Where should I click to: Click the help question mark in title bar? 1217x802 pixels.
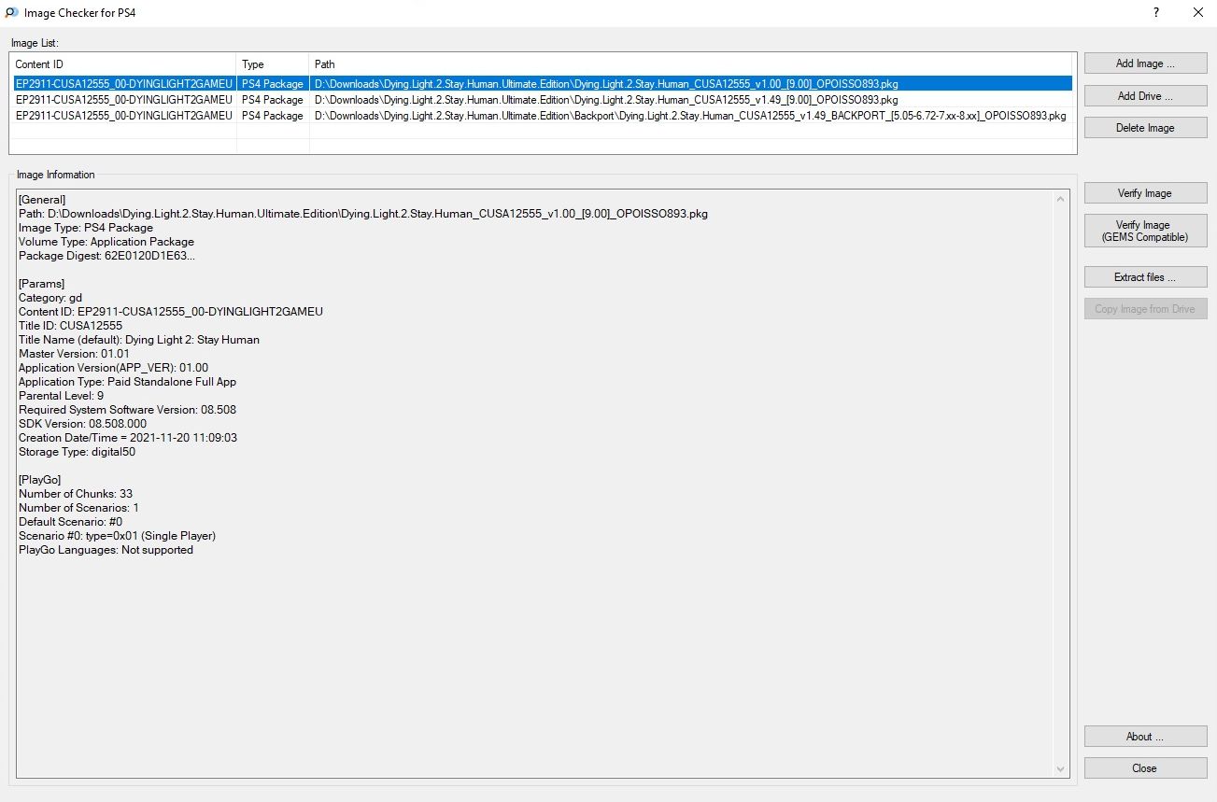point(1156,13)
